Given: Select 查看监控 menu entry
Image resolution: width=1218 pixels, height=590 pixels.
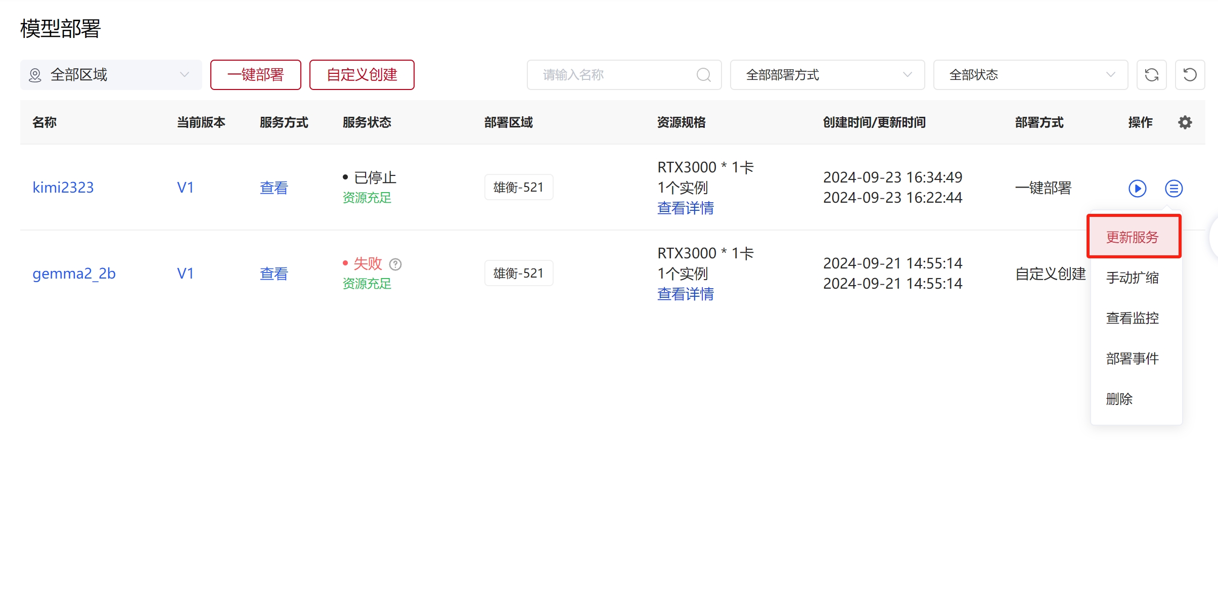Looking at the screenshot, I should pyautogui.click(x=1132, y=318).
